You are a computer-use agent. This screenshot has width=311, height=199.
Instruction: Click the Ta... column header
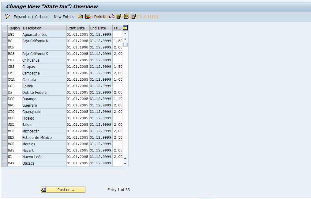point(118,28)
